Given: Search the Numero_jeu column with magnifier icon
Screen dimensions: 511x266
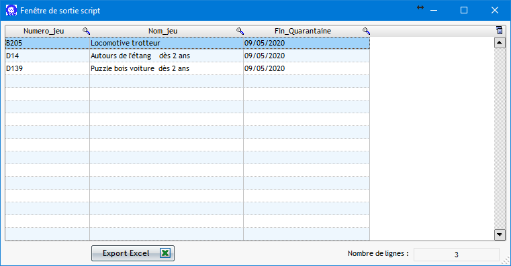Looking at the screenshot, I should click(x=87, y=31).
